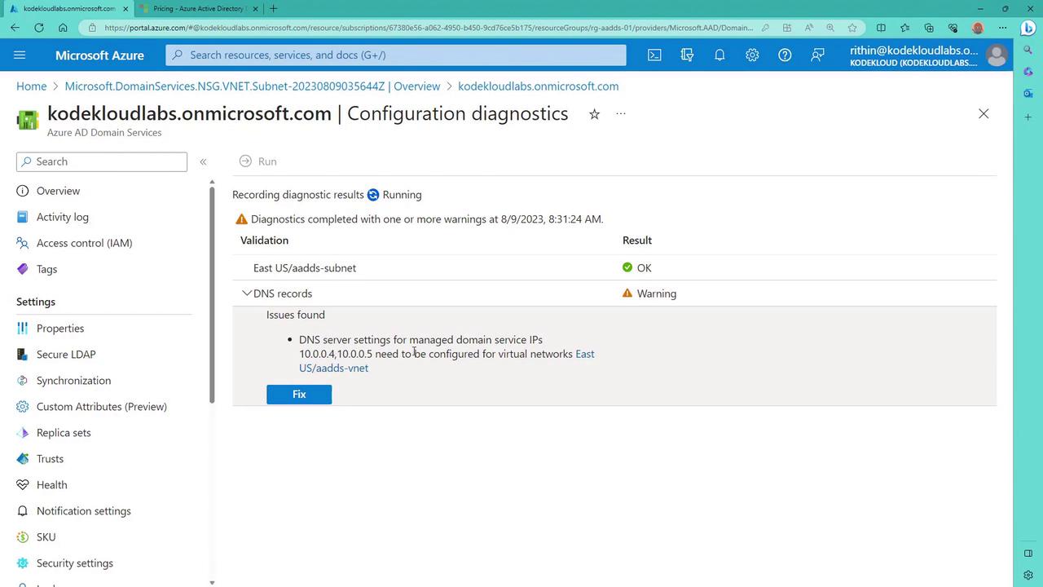Image resolution: width=1043 pixels, height=587 pixels.
Task: Go to Synchronization in sidebar
Action: coord(73,380)
